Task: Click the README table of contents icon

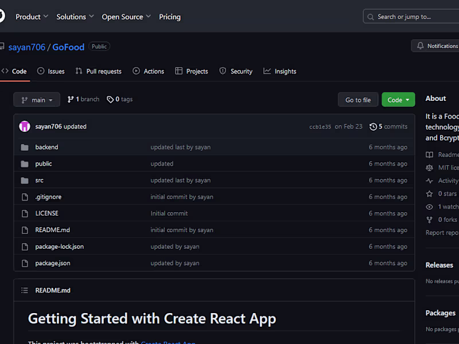Action: point(25,291)
